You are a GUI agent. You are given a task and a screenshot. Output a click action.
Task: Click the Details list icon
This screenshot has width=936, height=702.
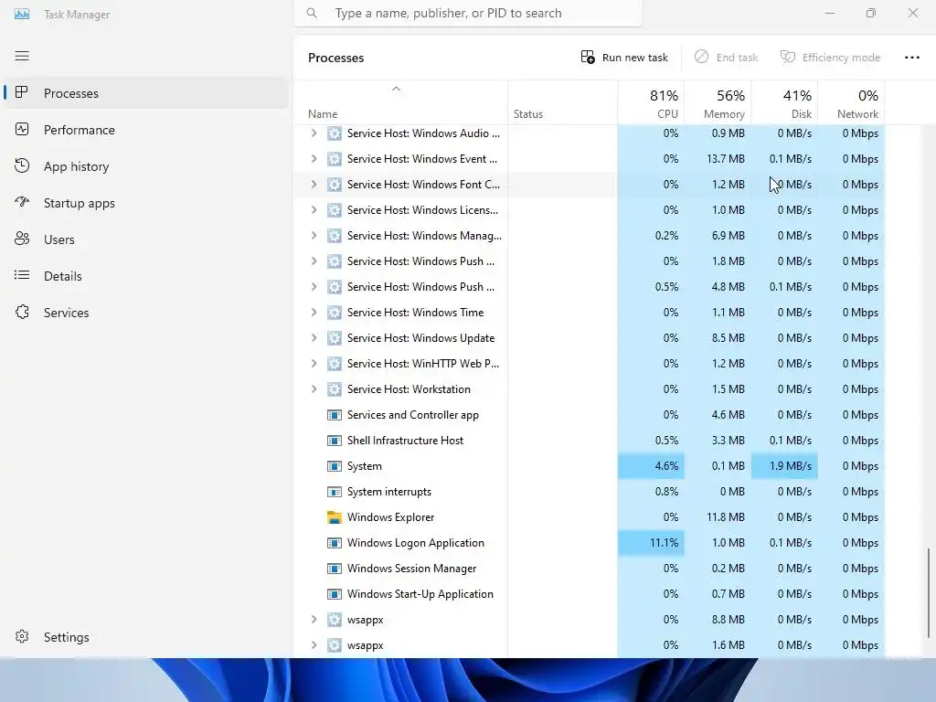[22, 275]
